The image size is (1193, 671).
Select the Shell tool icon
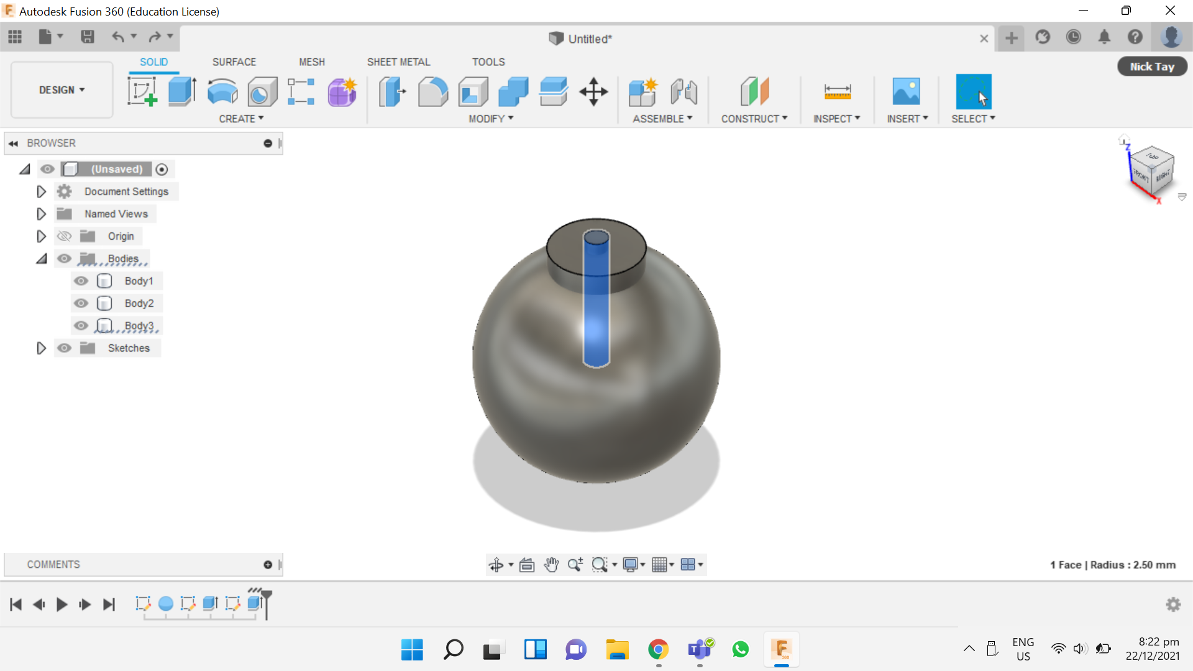(x=473, y=92)
